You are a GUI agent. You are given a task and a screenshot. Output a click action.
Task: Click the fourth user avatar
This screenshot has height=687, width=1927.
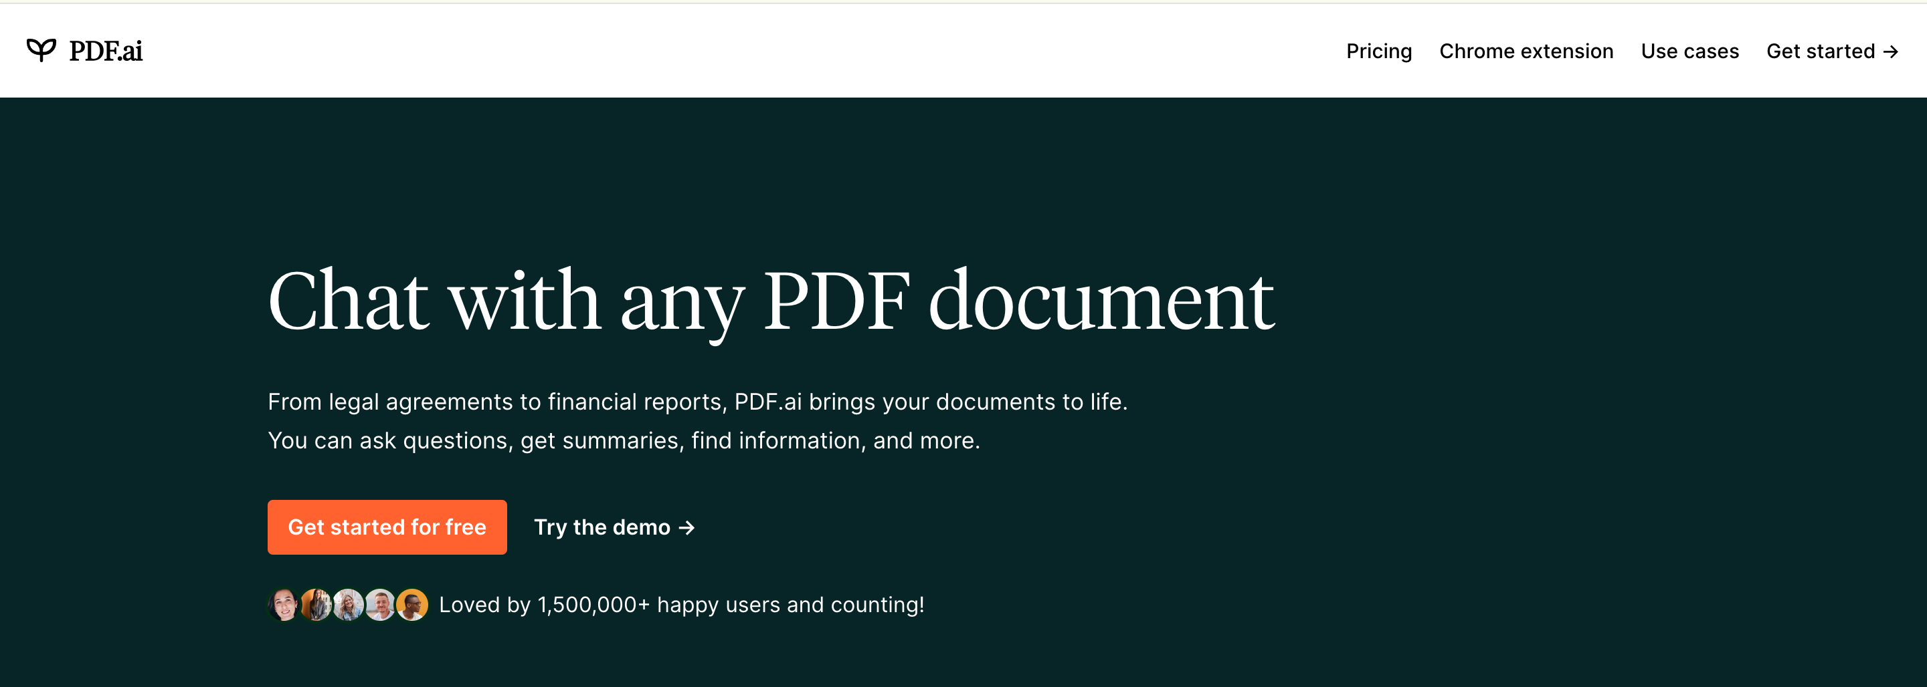pyautogui.click(x=379, y=604)
